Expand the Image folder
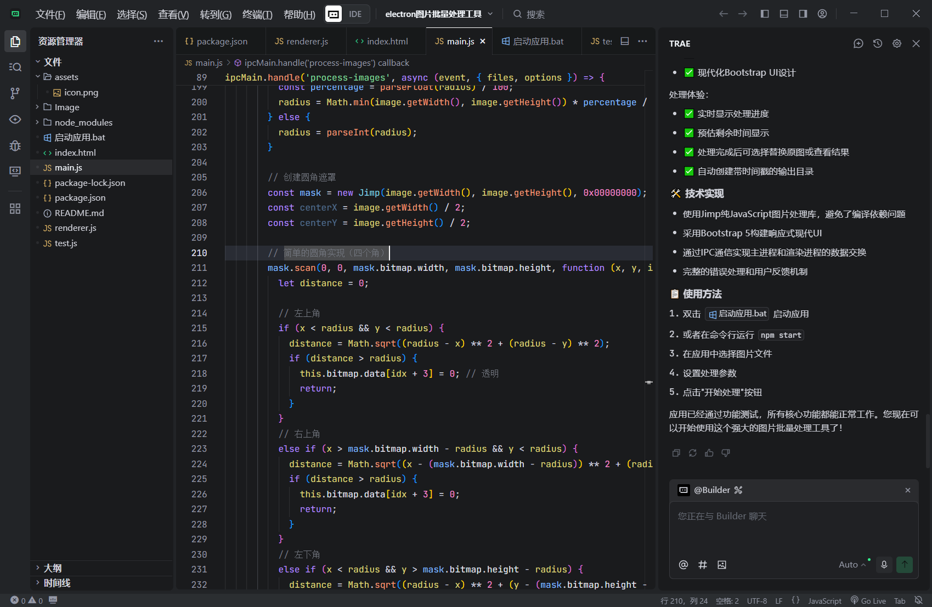The width and height of the screenshot is (932, 607). 66,107
